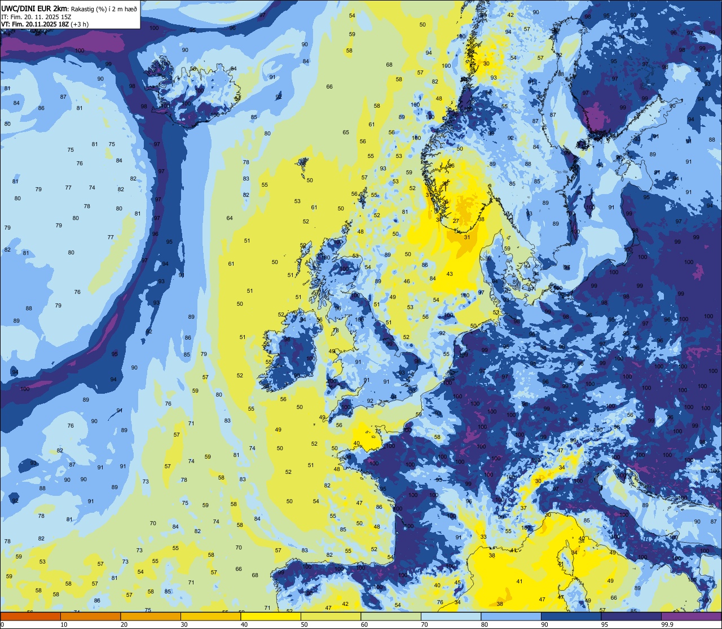Click the 'Rakastig (%) í 2 m hæð' label

[x=104, y=8]
